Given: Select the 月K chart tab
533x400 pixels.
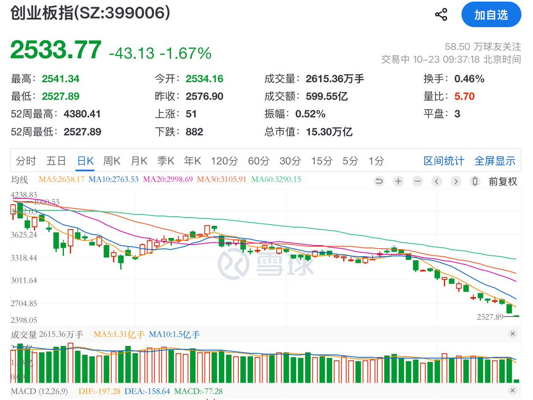Looking at the screenshot, I should coord(139,161).
